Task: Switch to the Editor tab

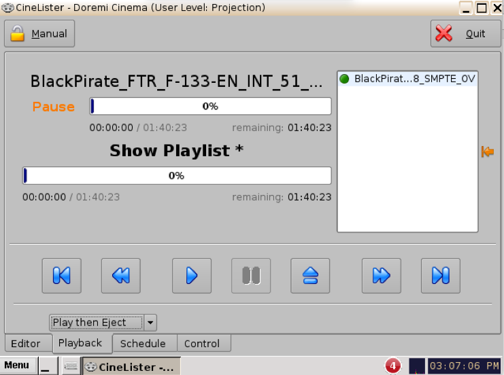Action: point(26,343)
